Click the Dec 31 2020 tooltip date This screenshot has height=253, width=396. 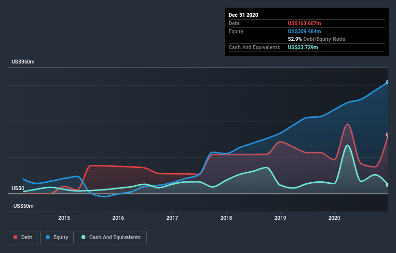pyautogui.click(x=243, y=15)
